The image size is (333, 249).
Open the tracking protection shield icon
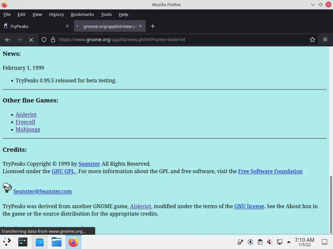tap(44, 40)
